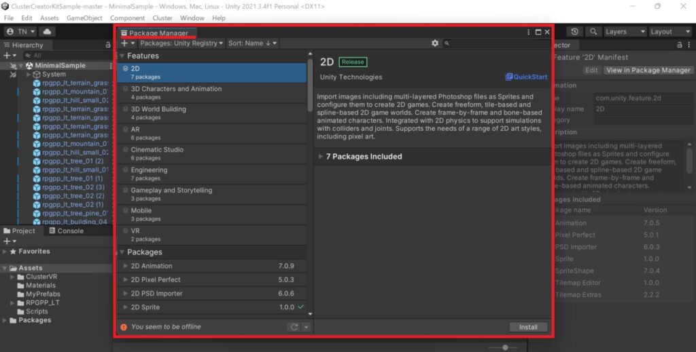Click the refresh package list icon
This screenshot has height=352, width=696.
click(294, 327)
